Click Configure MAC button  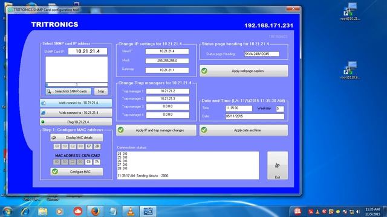(x=77, y=172)
